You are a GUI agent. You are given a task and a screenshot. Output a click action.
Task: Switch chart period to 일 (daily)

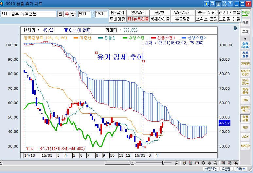61,14
